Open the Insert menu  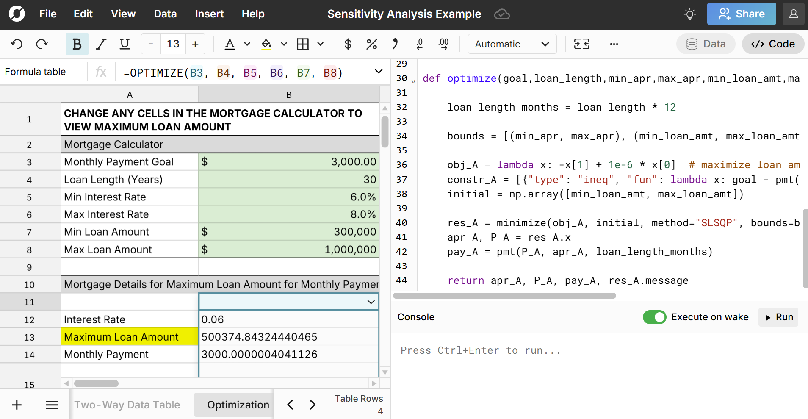209,14
